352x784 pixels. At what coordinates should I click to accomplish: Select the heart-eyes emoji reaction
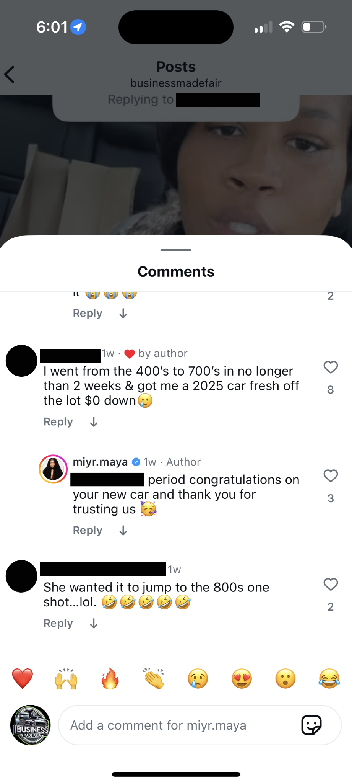point(242,678)
